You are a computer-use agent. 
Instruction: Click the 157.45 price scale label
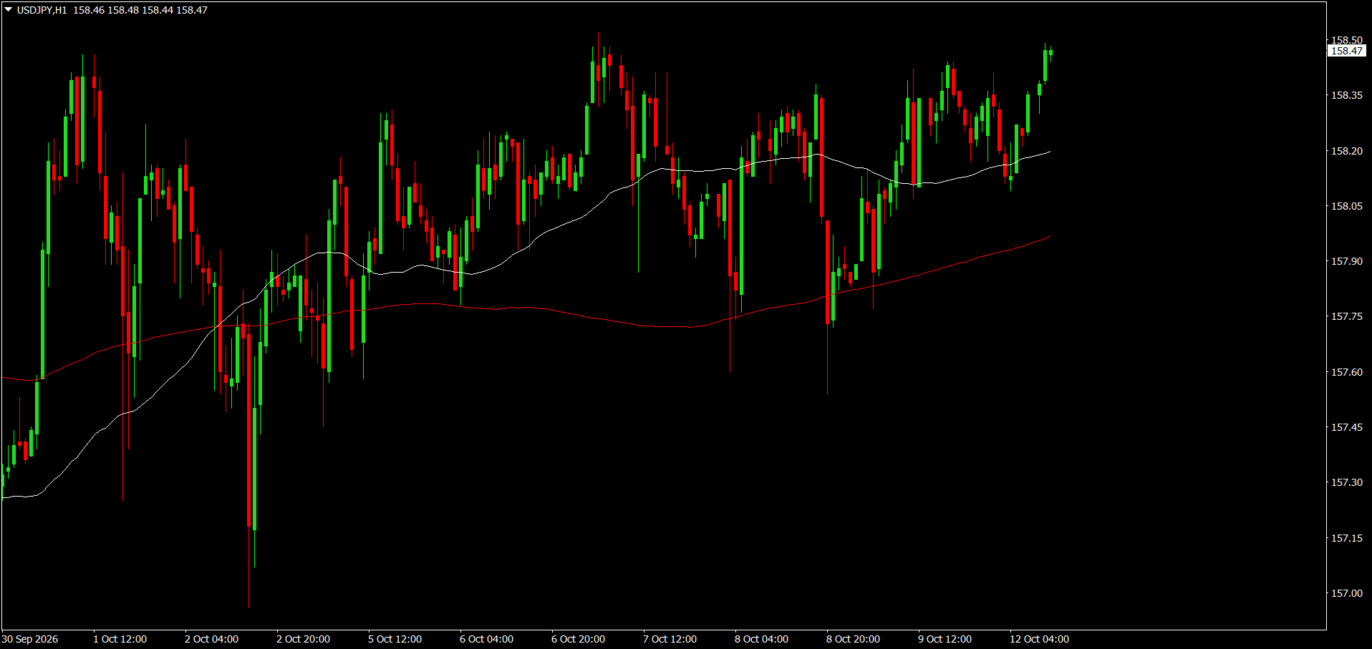click(1347, 427)
